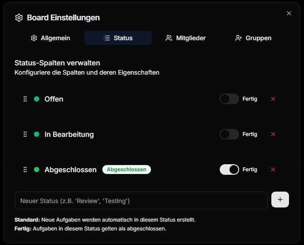
Task: Click the Abgeschlossen status name label
Action: (71, 170)
